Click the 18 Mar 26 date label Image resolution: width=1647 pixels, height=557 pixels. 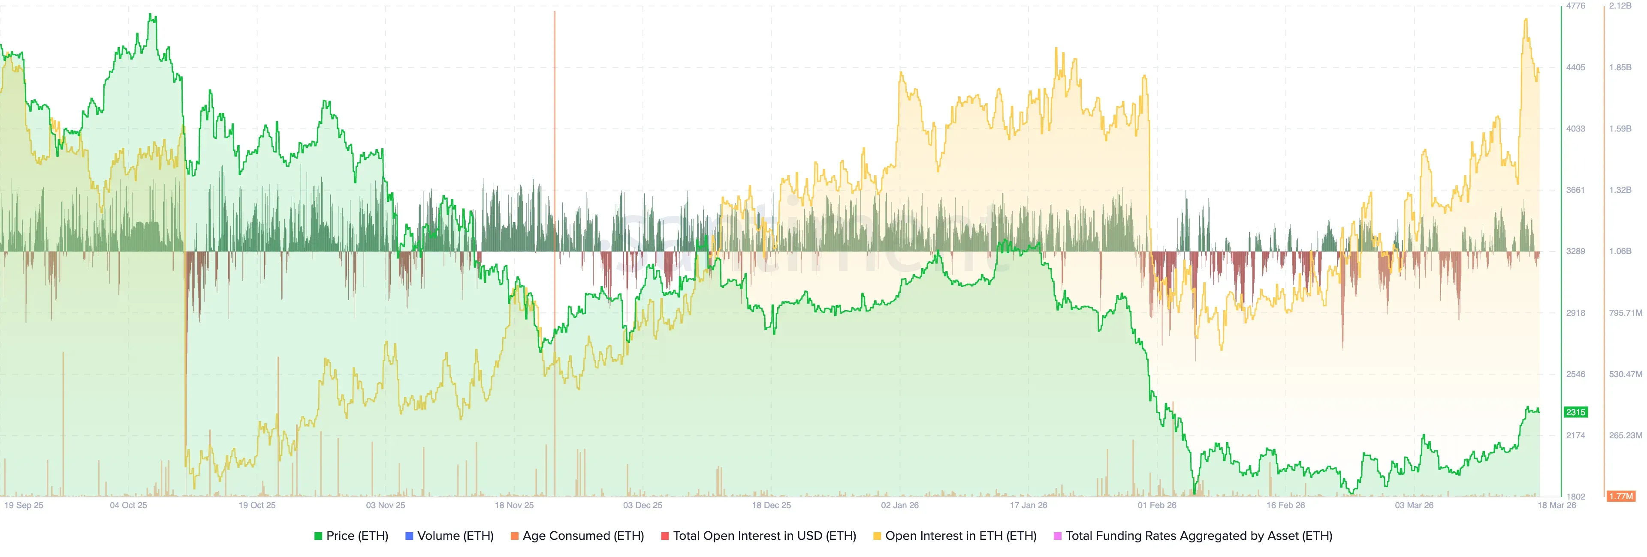[1557, 505]
